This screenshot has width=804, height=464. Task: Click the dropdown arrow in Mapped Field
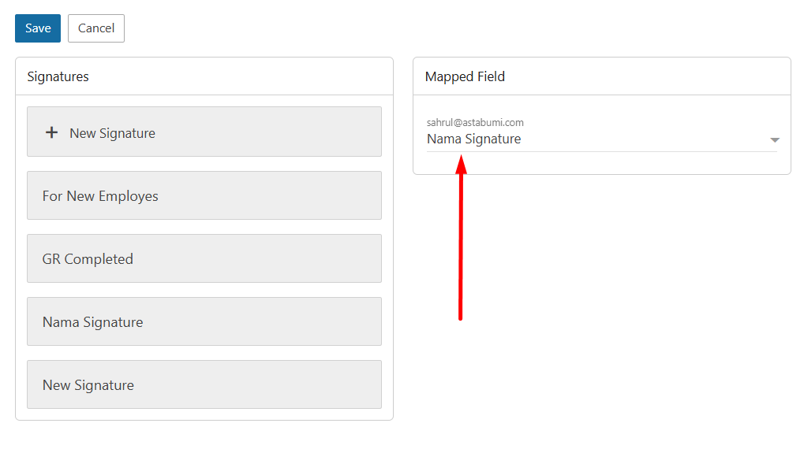[x=774, y=140]
